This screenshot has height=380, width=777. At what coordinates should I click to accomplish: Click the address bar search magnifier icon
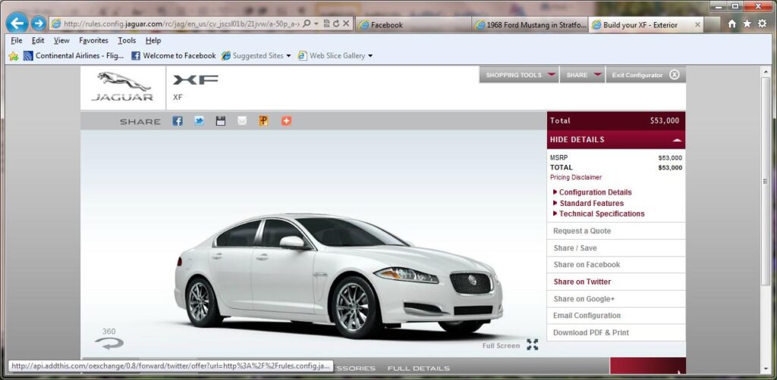coord(307,23)
